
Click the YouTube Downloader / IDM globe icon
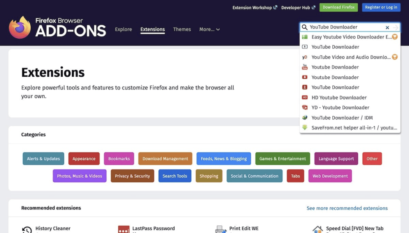click(x=305, y=117)
